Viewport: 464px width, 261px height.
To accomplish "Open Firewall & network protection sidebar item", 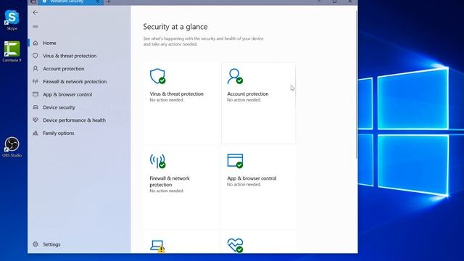I will 75,81.
